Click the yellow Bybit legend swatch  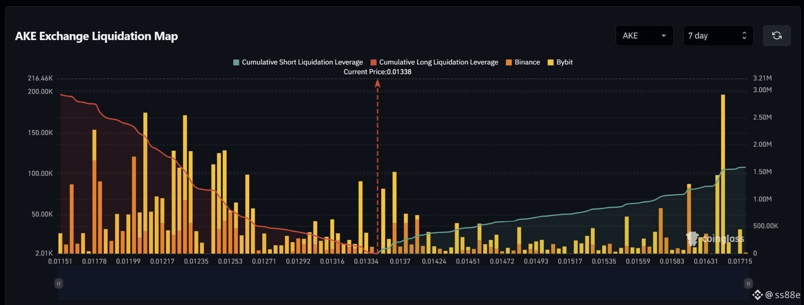tap(551, 62)
